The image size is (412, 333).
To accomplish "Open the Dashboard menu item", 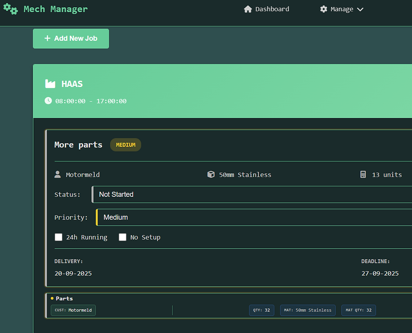I will [x=267, y=9].
